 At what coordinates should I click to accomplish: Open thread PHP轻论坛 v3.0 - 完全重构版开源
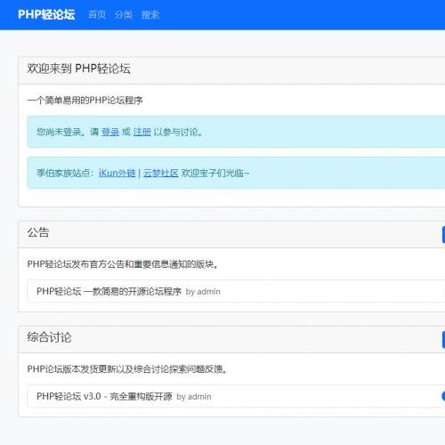coord(104,396)
